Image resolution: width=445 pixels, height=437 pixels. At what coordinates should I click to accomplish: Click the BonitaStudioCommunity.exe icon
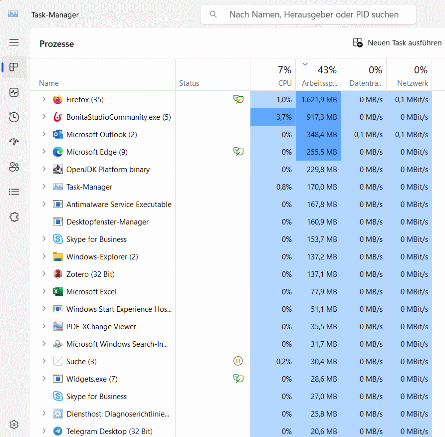[x=57, y=117]
